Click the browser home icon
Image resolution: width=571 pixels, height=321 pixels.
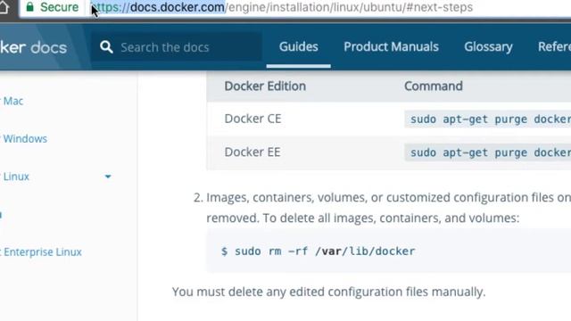4,7
